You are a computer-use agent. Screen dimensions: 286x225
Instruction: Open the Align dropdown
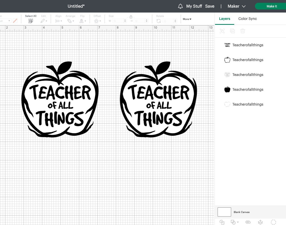tap(58, 21)
